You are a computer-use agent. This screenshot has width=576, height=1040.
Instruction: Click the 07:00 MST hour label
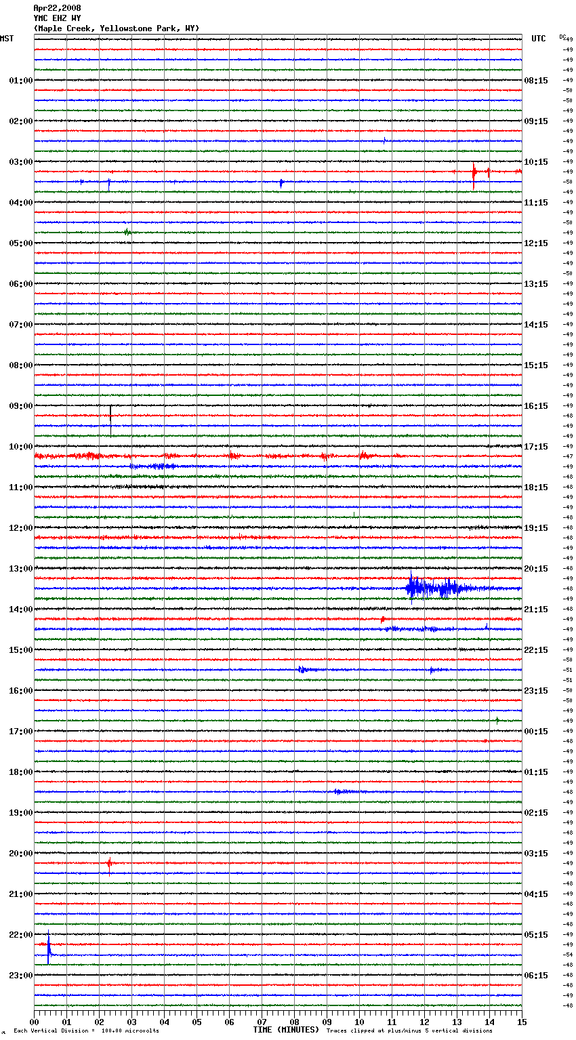[21, 325]
